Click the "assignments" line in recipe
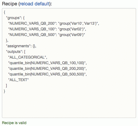This screenshot has height=126, width=138. pos(21,46)
